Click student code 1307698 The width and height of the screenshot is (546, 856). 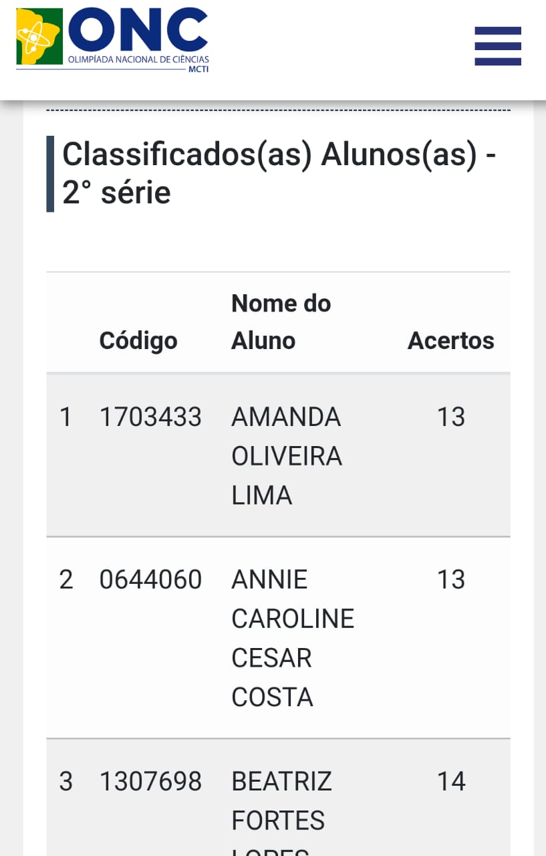(150, 782)
